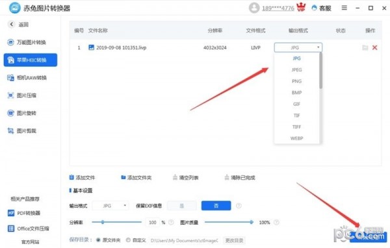Click the help icon beside resolution percent

click(171, 223)
